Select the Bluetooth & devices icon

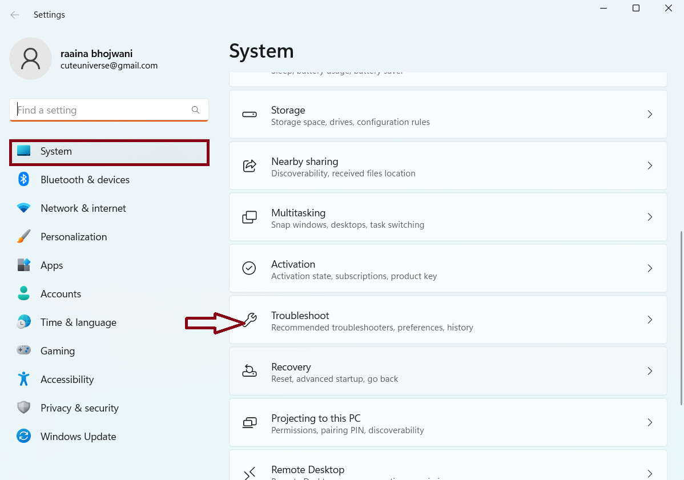23,180
